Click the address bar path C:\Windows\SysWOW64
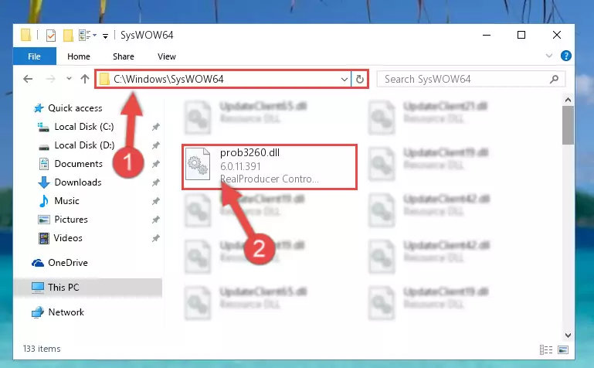The image size is (594, 368). (x=168, y=79)
